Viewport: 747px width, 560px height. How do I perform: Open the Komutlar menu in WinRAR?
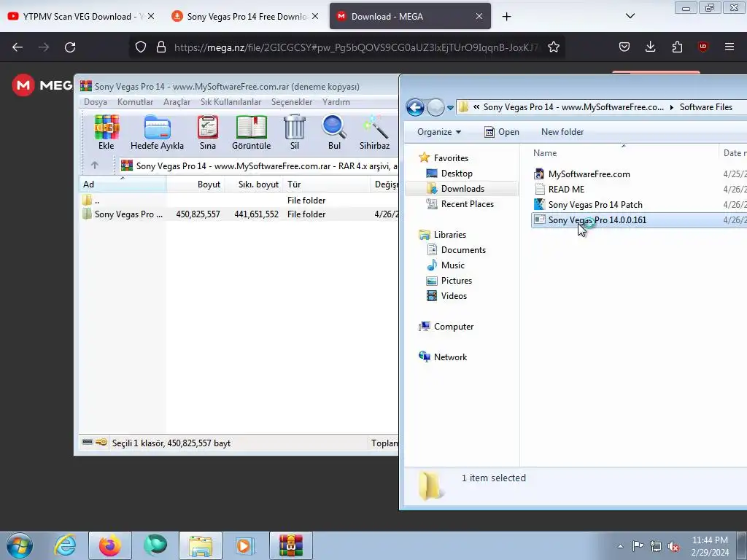tap(135, 102)
